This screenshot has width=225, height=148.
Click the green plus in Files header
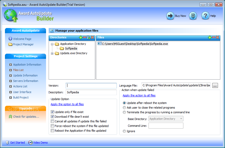coord(210,38)
